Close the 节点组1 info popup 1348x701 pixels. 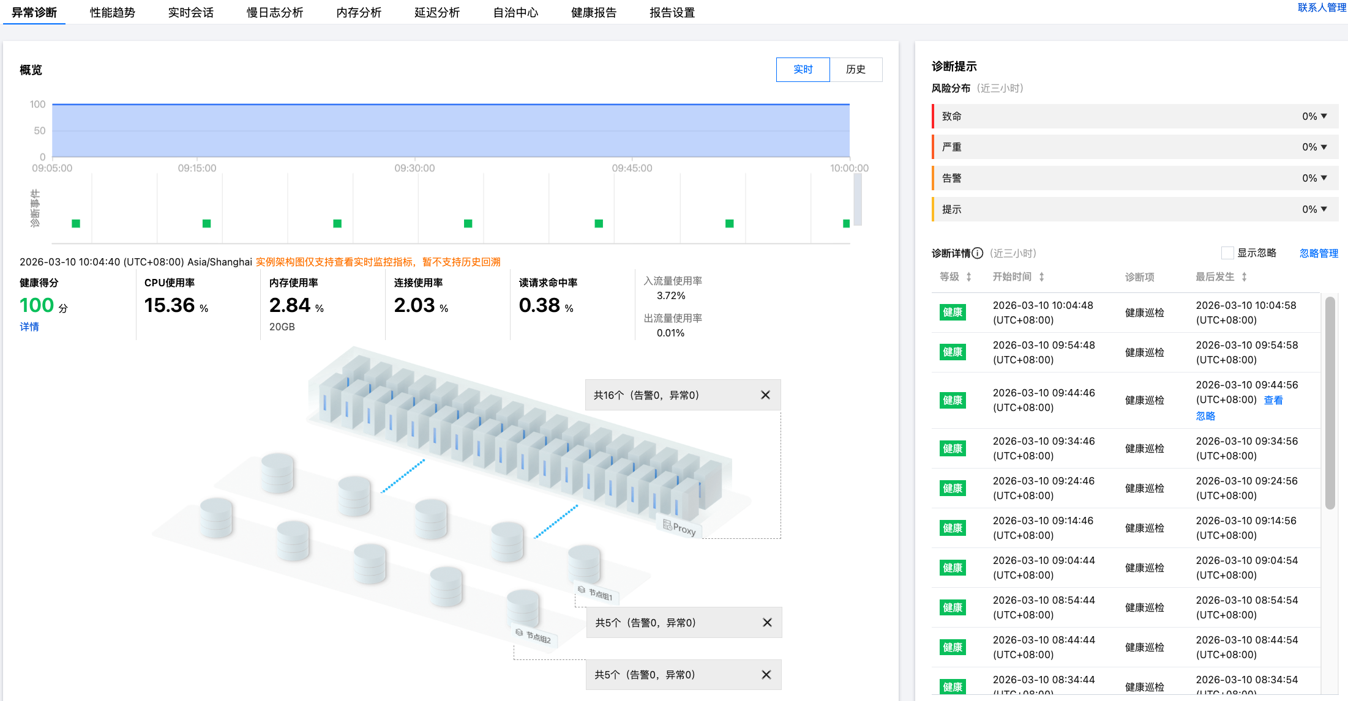(767, 623)
